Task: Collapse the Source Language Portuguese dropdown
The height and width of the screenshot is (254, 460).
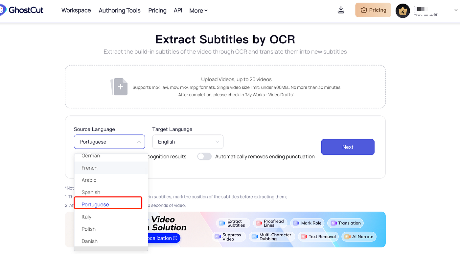Action: 109,142
